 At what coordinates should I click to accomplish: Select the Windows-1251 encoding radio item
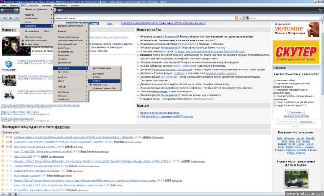click(104, 84)
